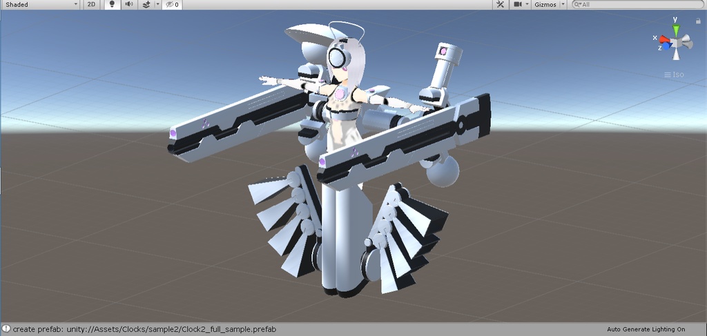Screen dimensions: 707x336
Task: Click the scene search field showing All
Action: (639, 5)
